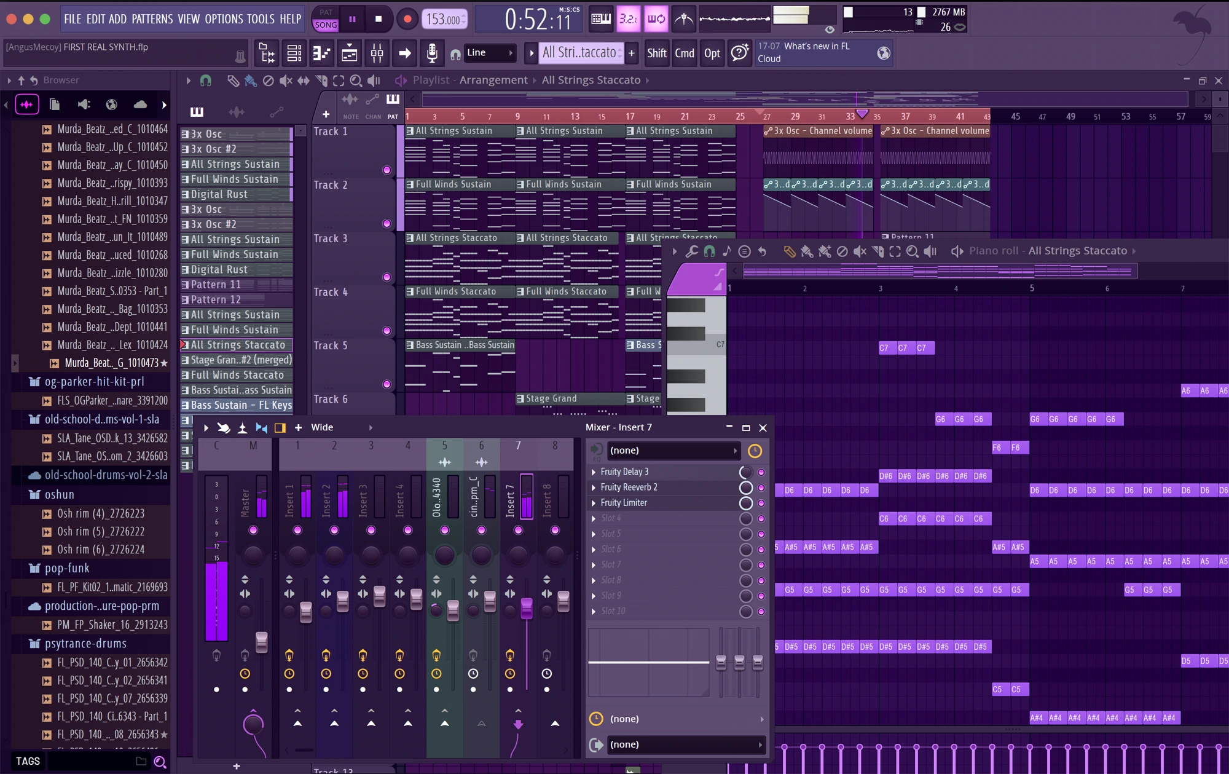Open the PATTERNS menu
Screen dimensions: 1229x774
(x=152, y=19)
